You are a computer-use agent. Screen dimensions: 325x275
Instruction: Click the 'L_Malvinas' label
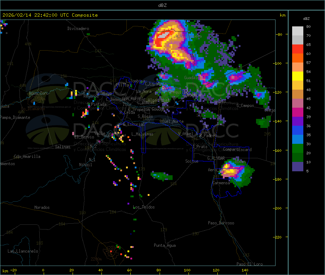[142, 134]
